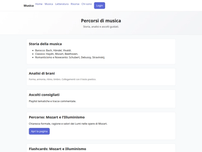Screen dimensions: 202x152
Task: Click the Percorso: Mozart e l'Illuminismo heading
Action: [x=57, y=117]
